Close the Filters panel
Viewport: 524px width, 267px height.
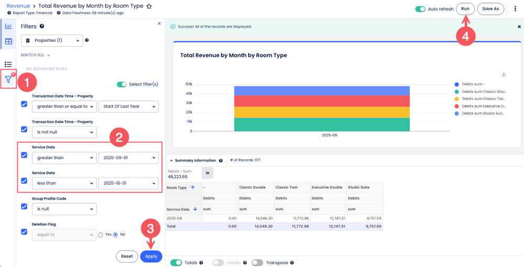[160, 24]
